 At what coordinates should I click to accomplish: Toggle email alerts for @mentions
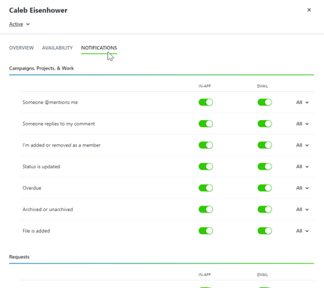264,102
